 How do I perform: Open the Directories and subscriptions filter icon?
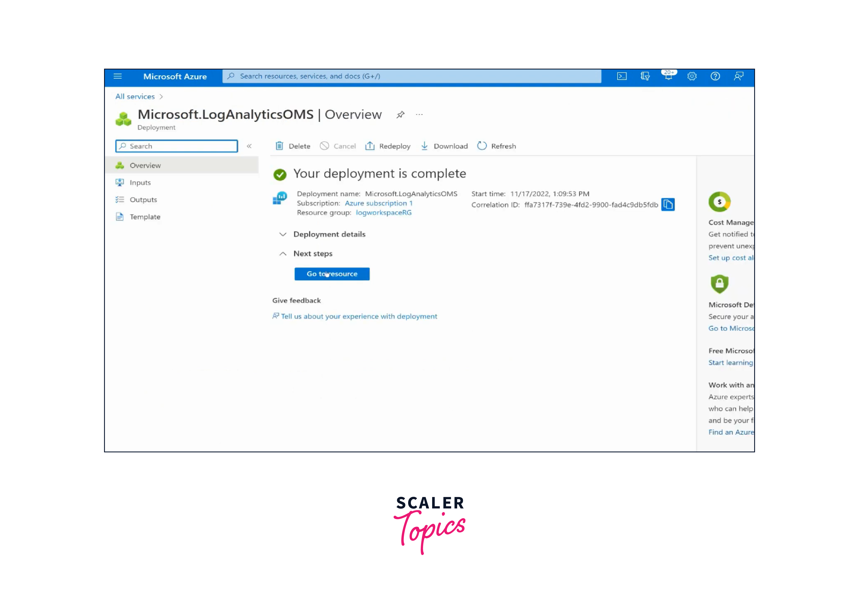coord(645,76)
